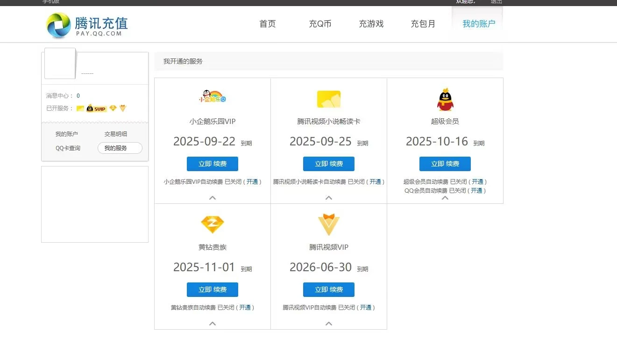Viewport: 617px width, 339px height.
Task: Open QQ卡查询 in the sidebar
Action: [x=68, y=148]
